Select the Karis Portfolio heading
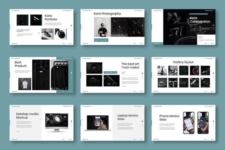Viewport: 225px width, 150px height. click(x=51, y=18)
